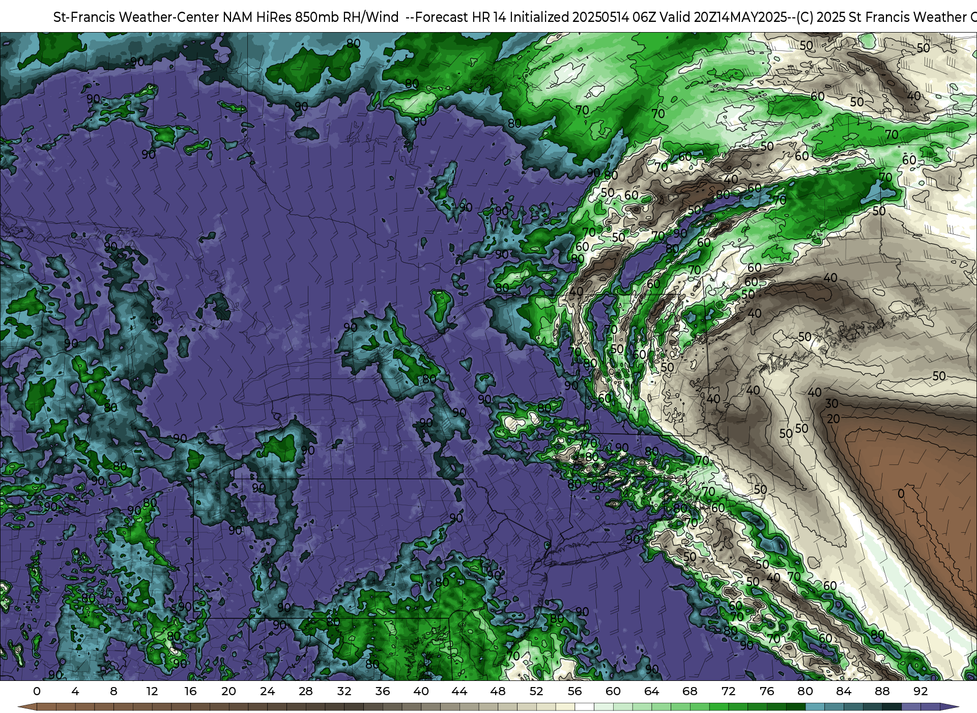Select the colorbar scale label "68"

click(690, 691)
